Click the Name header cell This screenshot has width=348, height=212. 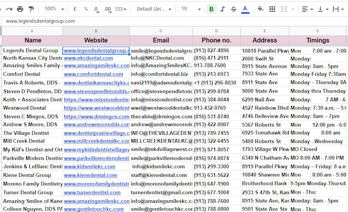point(32,40)
